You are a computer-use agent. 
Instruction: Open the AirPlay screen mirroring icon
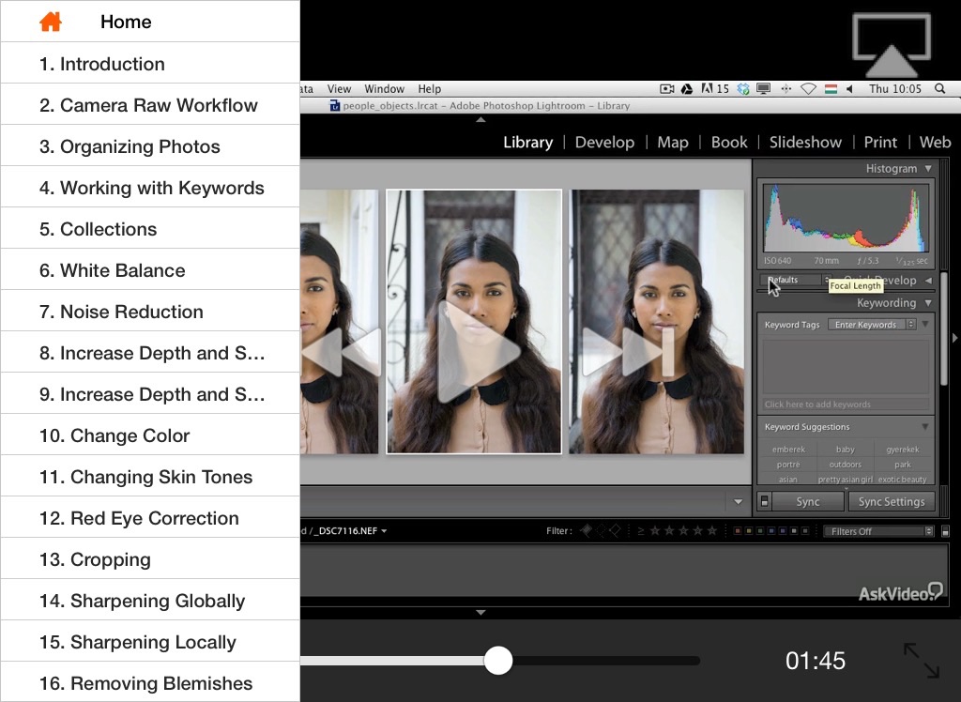tap(891, 46)
